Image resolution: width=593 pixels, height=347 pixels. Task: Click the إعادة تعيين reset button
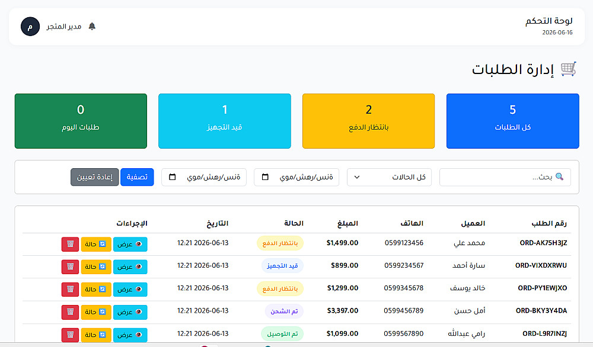(95, 177)
